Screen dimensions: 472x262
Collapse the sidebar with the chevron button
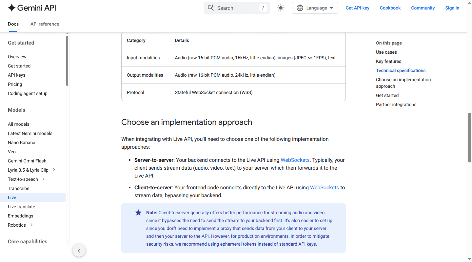tap(79, 251)
